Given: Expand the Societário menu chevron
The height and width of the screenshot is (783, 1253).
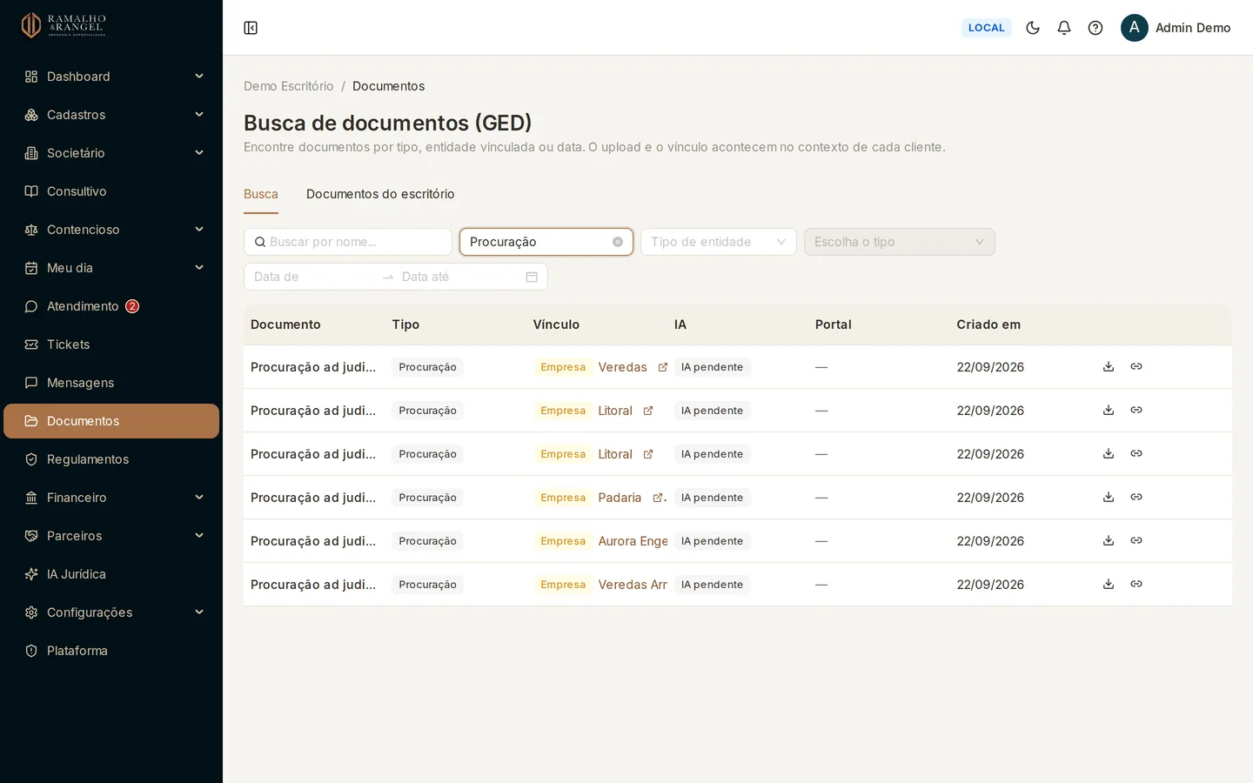Looking at the screenshot, I should [199, 153].
